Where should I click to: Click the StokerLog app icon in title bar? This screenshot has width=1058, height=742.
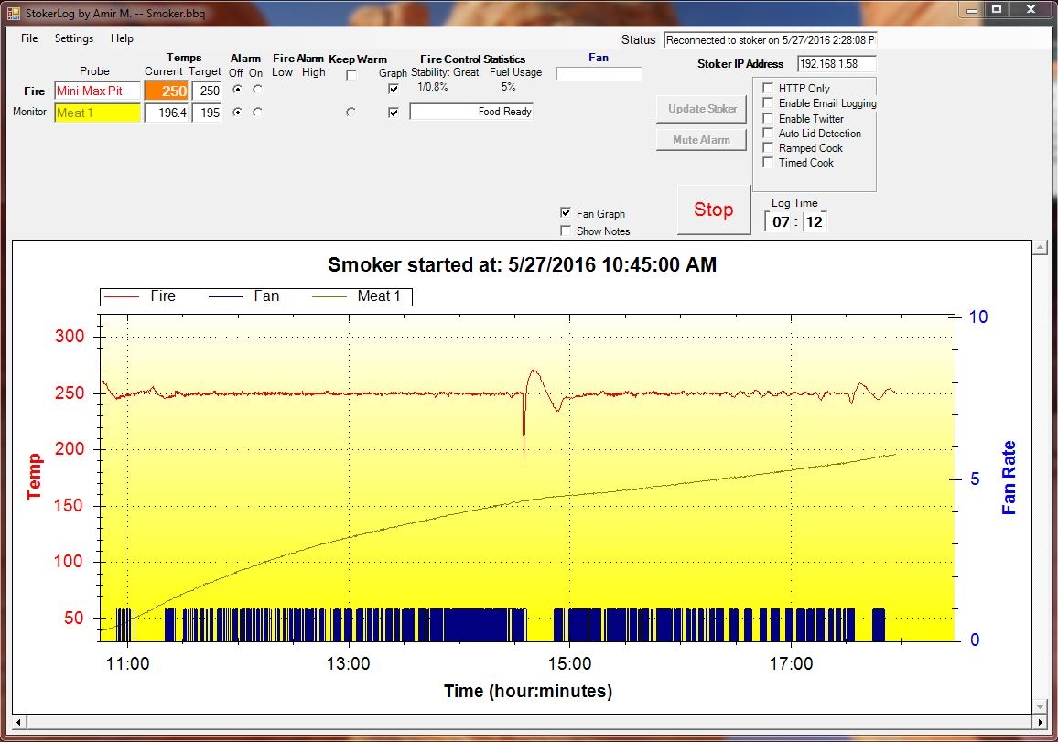(x=14, y=13)
